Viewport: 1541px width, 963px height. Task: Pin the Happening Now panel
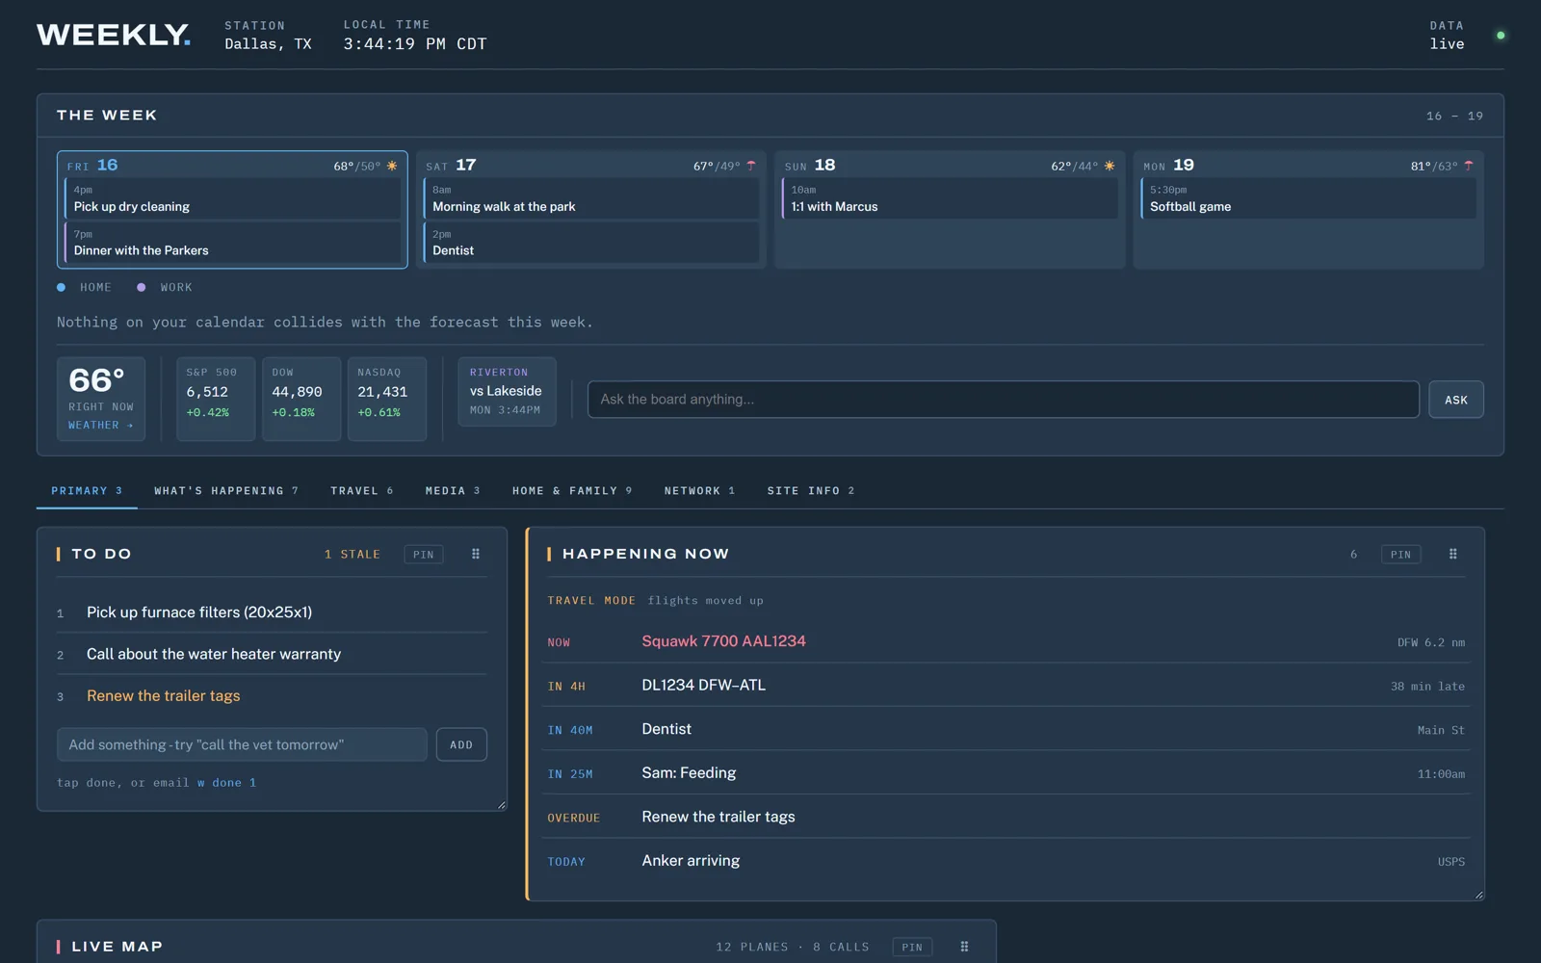tap(1400, 555)
